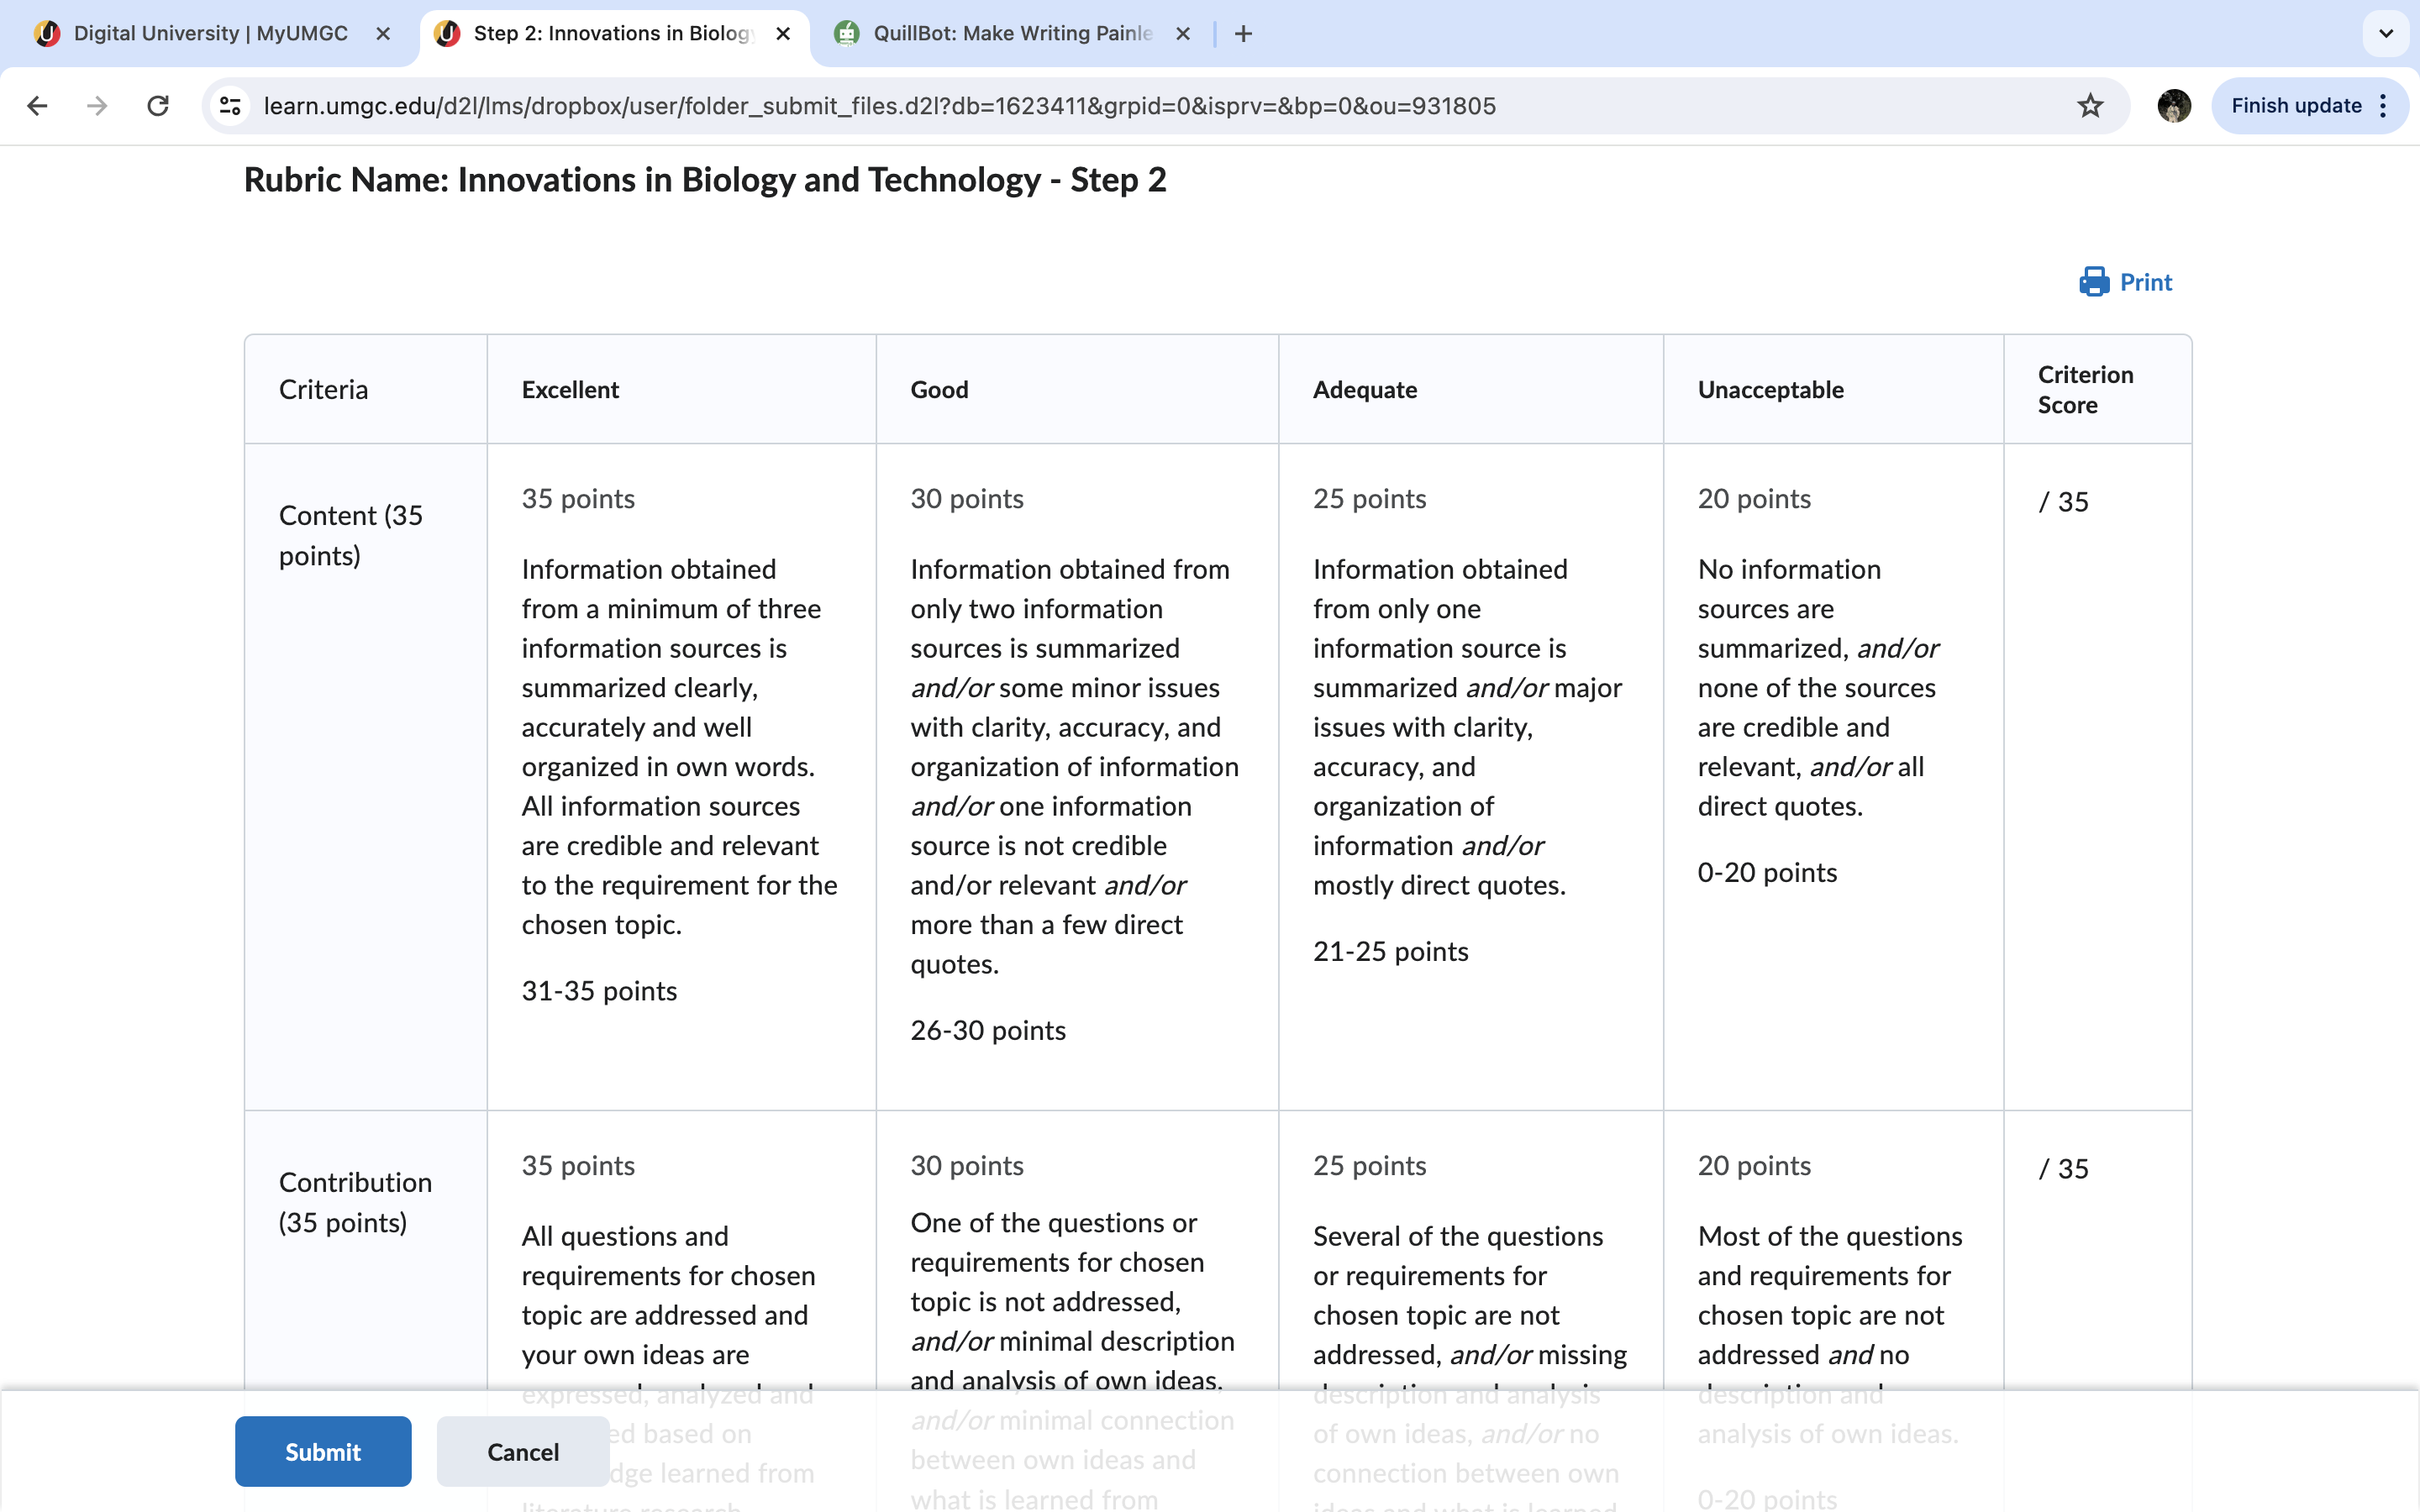This screenshot has height=1512, width=2420.
Task: Click the Content Good level description text
Action: tap(1074, 766)
